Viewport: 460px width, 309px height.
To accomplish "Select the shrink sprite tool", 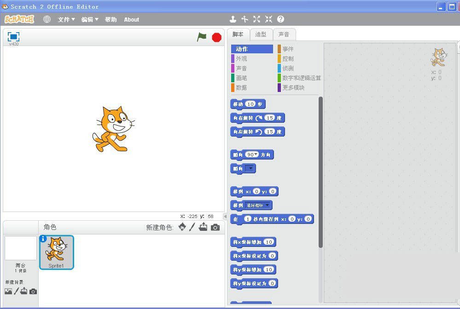I will tap(268, 19).
